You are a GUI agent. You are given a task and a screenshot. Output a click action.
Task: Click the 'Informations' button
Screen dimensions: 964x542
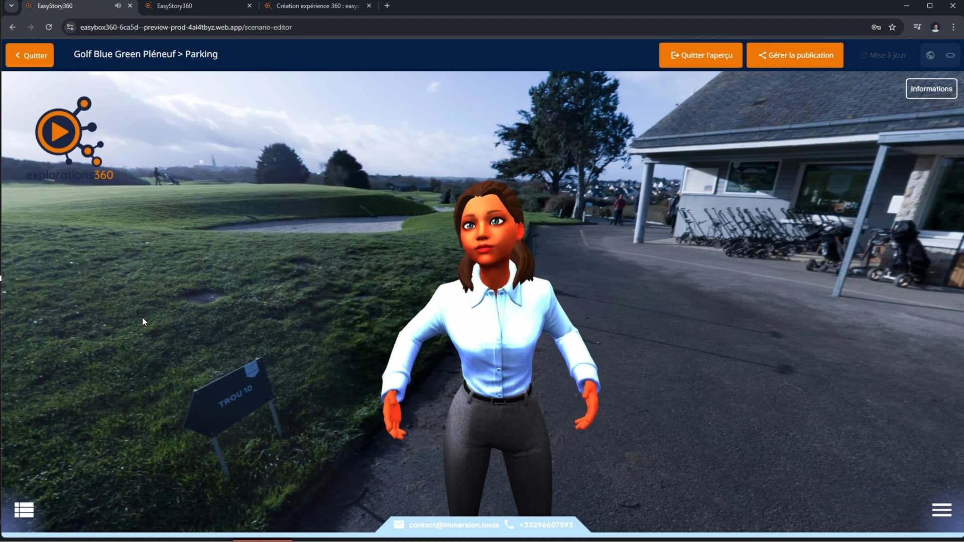(931, 88)
